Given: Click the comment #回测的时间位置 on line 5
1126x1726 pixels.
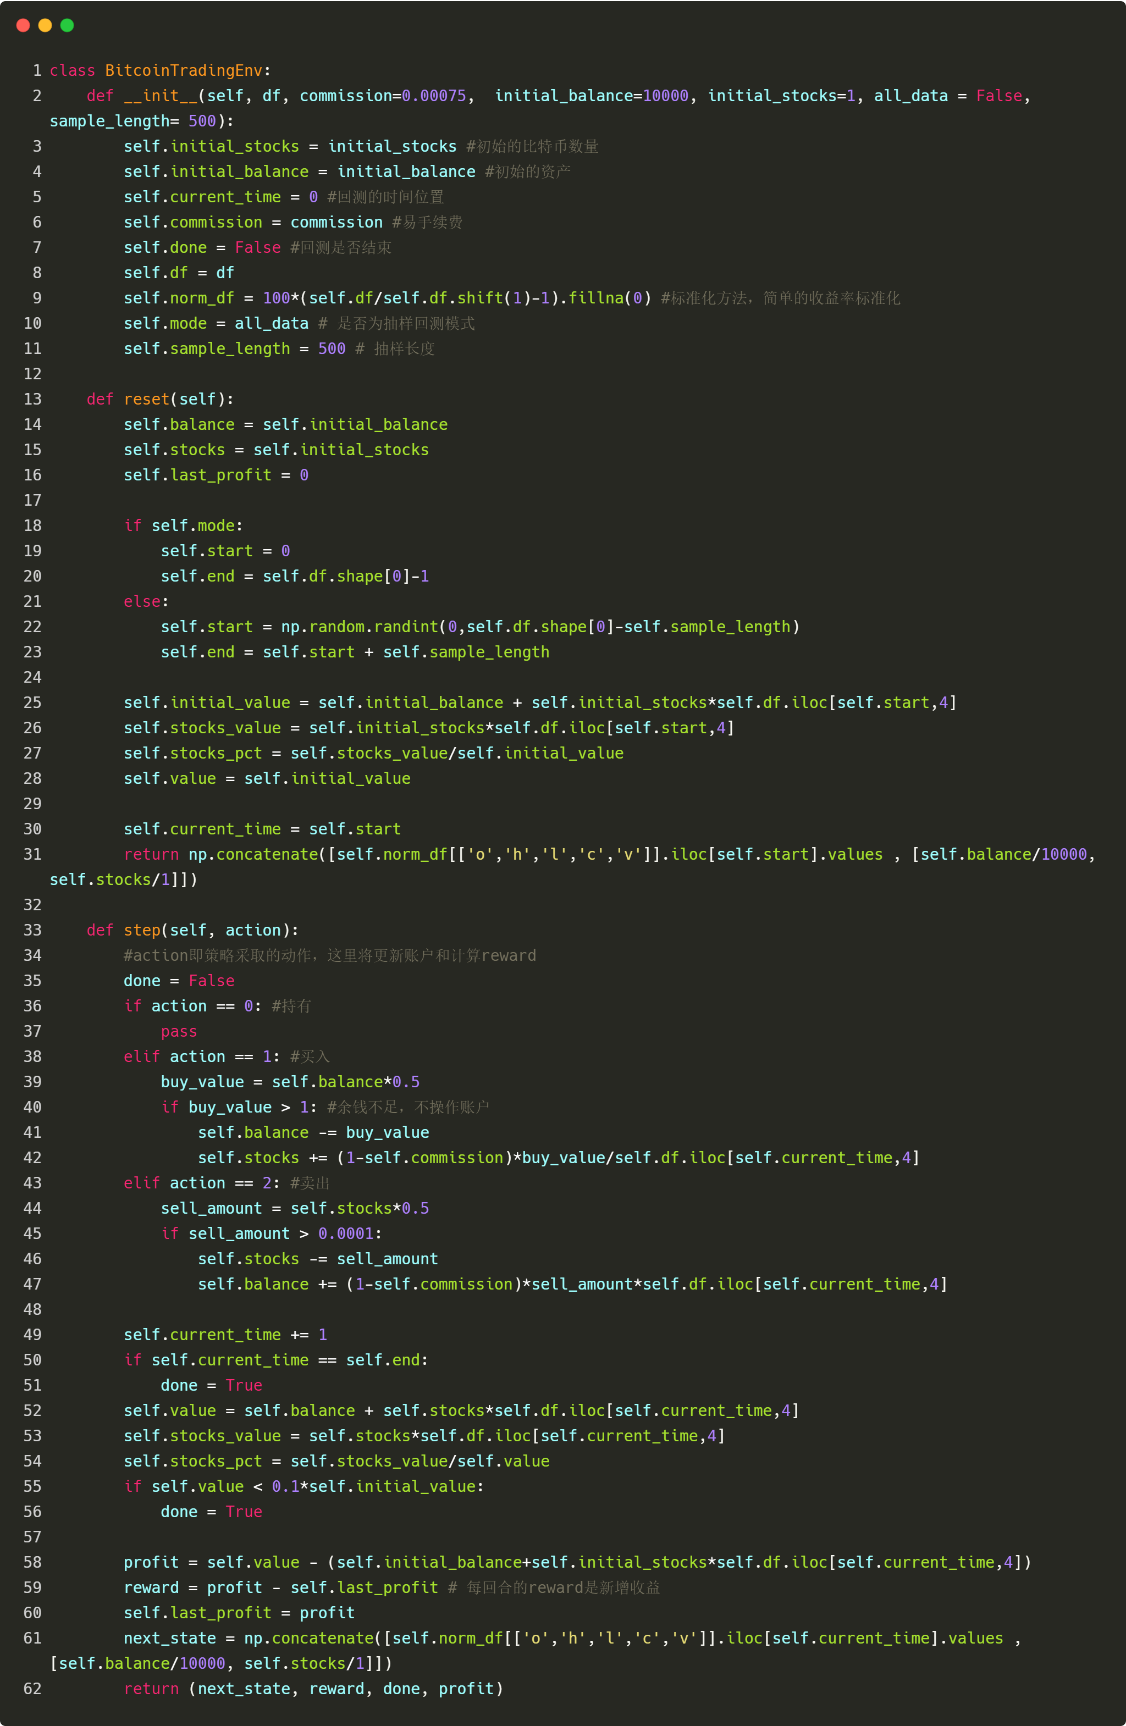Looking at the screenshot, I should coord(385,197).
